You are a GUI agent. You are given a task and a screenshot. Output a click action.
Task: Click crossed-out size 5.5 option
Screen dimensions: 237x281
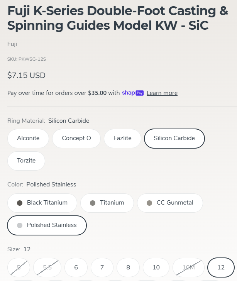point(47,267)
